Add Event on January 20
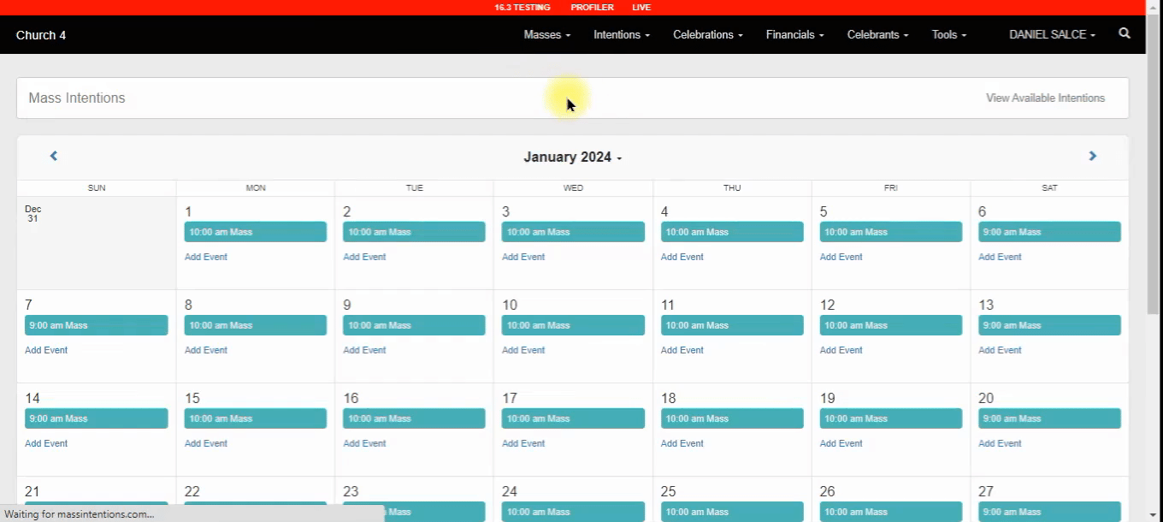 point(1000,443)
